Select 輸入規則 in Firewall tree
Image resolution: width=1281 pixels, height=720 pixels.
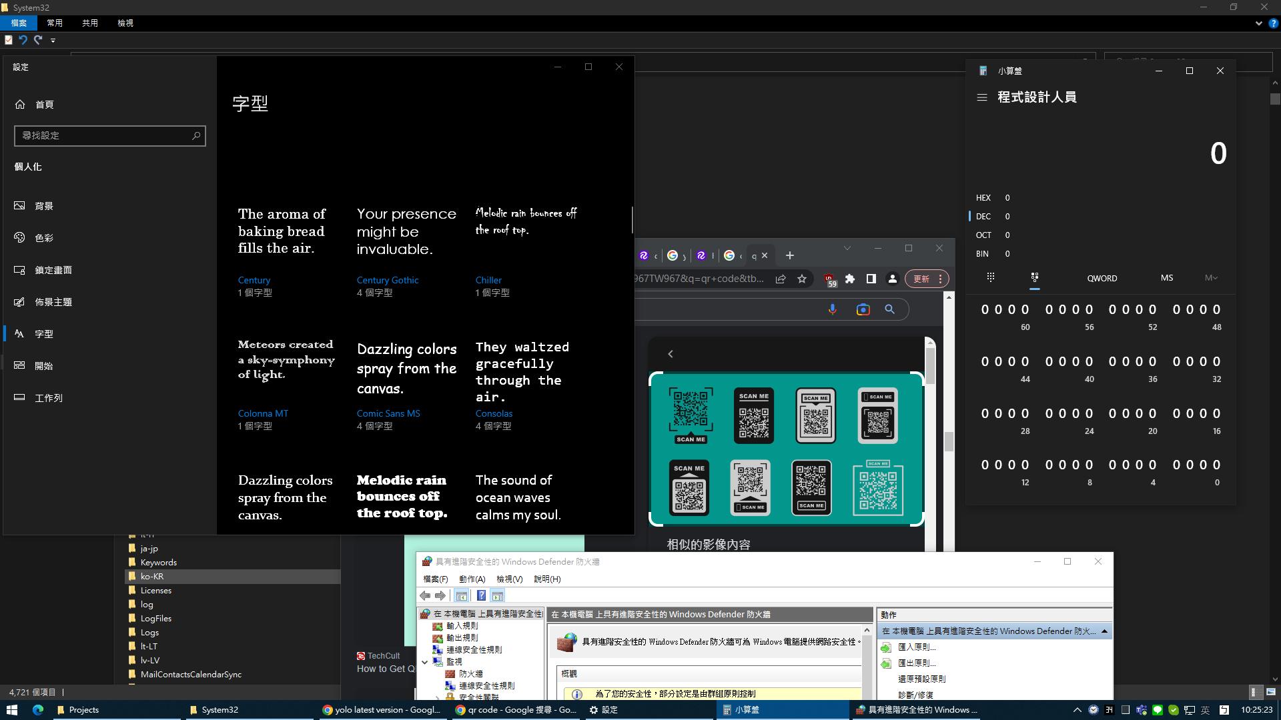coord(462,626)
